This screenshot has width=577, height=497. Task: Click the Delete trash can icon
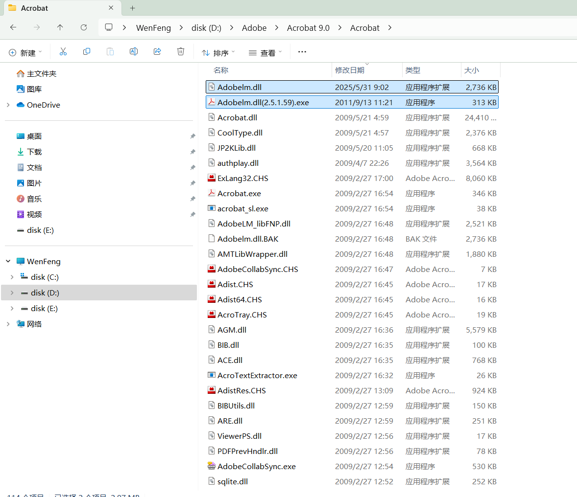click(x=181, y=52)
